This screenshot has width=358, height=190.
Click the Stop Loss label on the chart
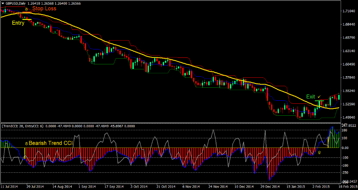click(44, 9)
